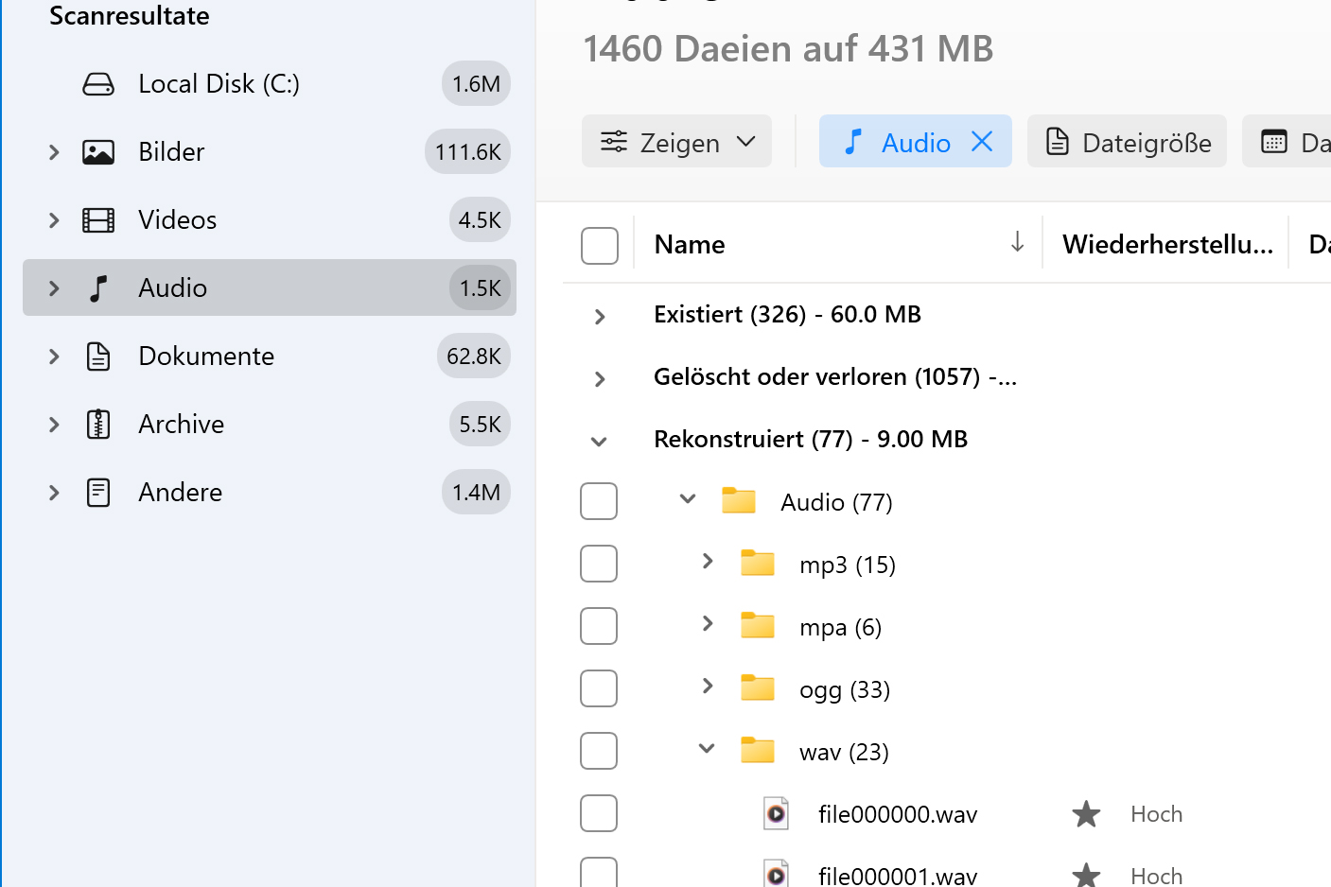Click the Dokumente document icon

pyautogui.click(x=98, y=357)
